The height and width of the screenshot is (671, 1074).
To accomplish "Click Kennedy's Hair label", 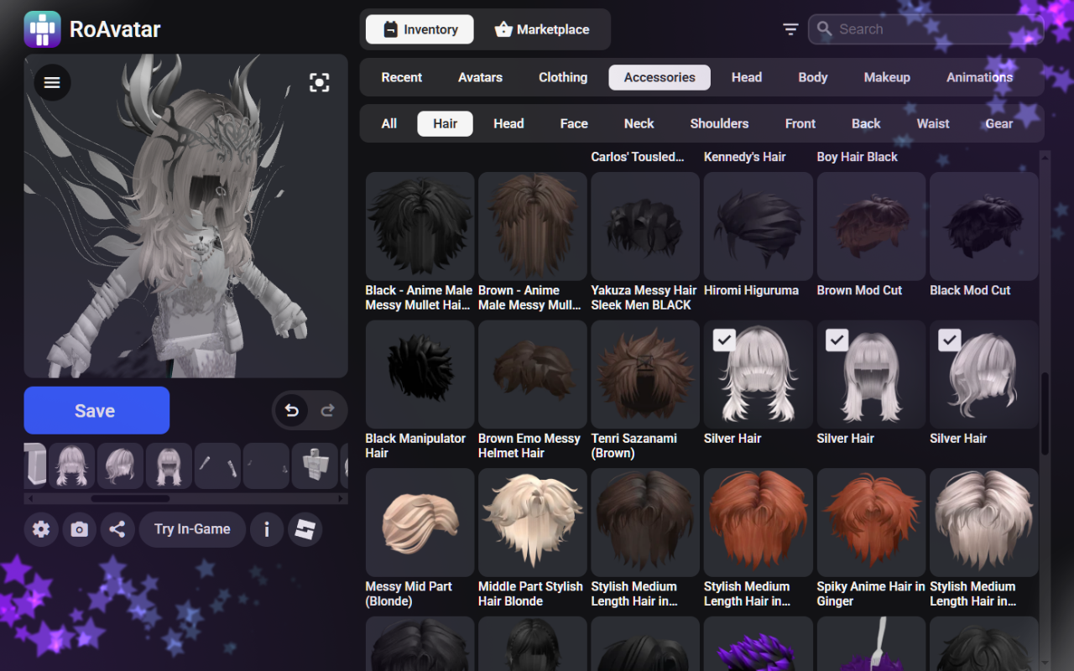I will [x=744, y=157].
